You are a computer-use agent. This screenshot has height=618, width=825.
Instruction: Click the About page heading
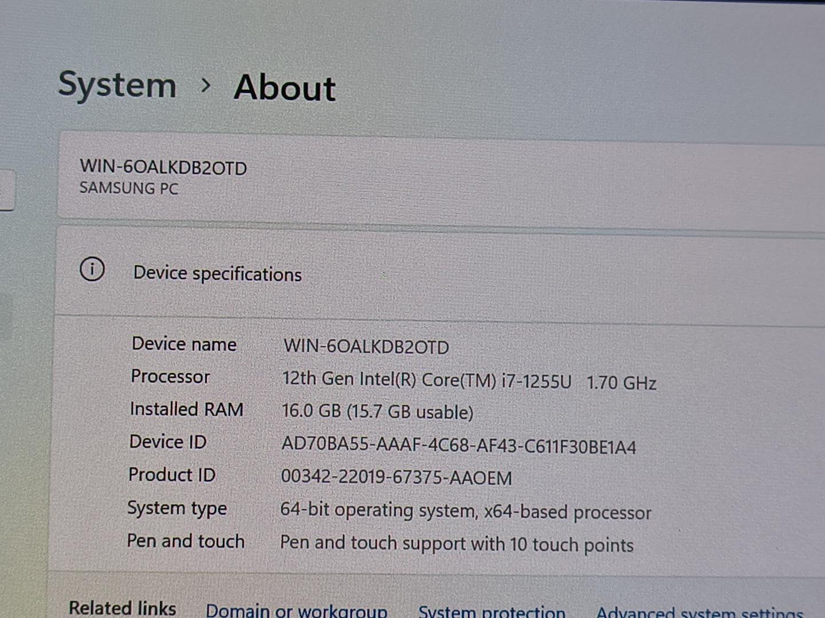[284, 88]
